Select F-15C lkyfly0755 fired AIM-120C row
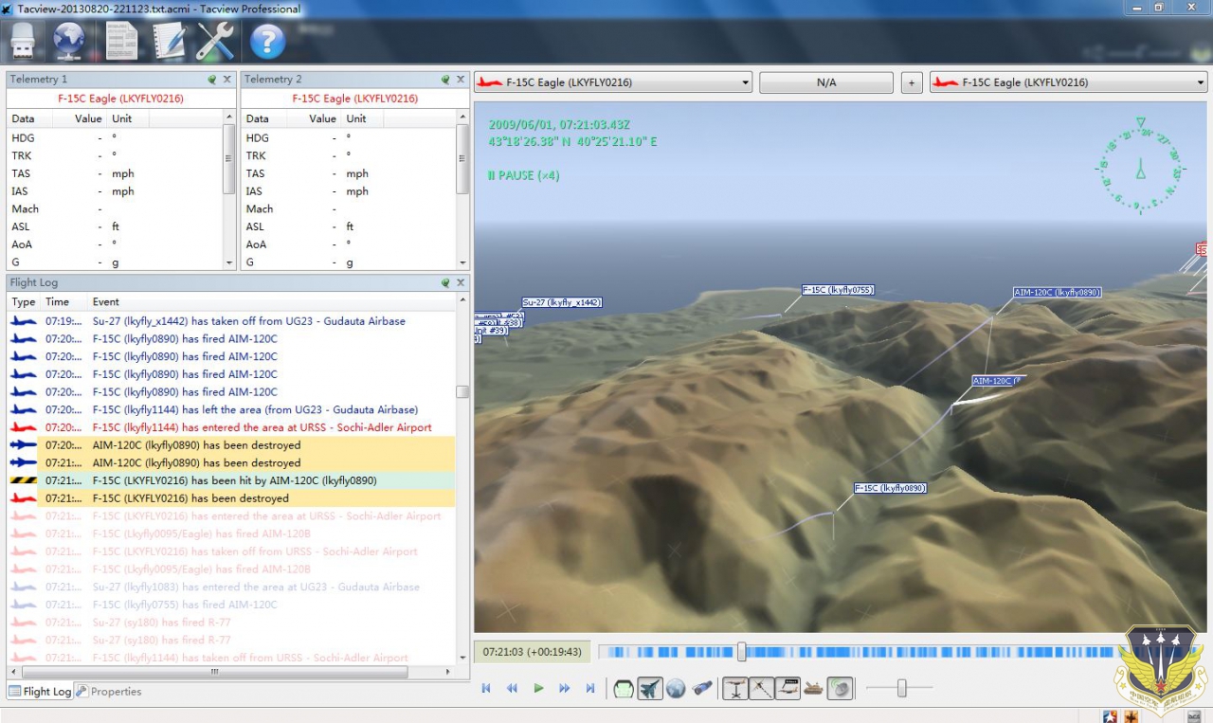Viewport: 1213px width, 723px height. [231, 605]
